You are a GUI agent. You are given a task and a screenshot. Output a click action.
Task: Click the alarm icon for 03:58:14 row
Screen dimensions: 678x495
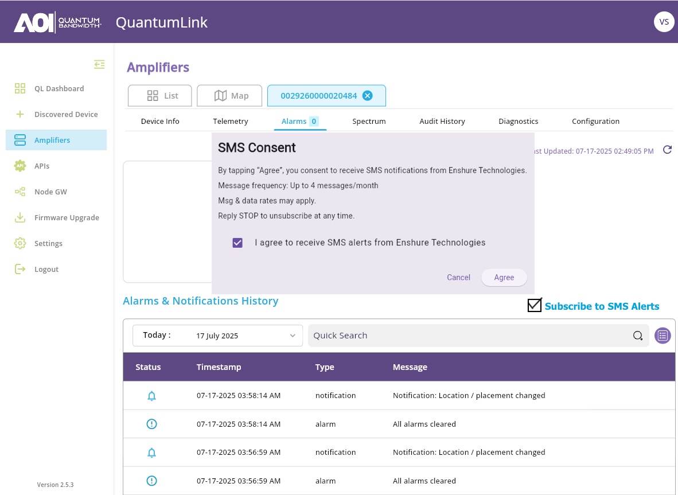(151, 424)
